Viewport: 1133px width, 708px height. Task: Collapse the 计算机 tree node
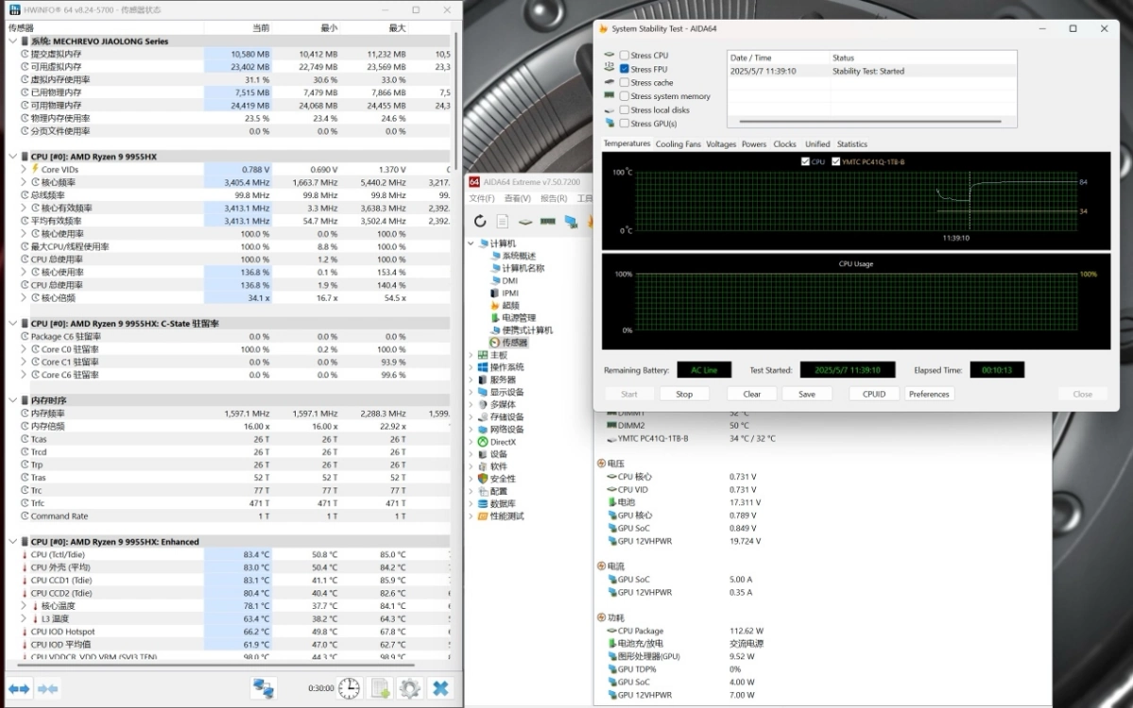[x=472, y=244]
